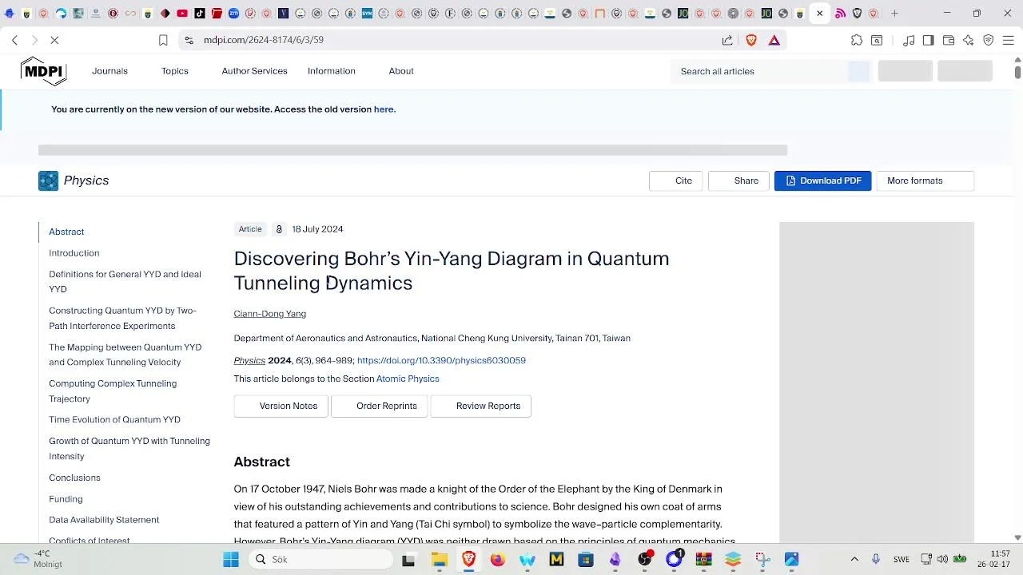The image size is (1023, 575).
Task: Open Snipping Tool from taskbar
Action: click(762, 560)
